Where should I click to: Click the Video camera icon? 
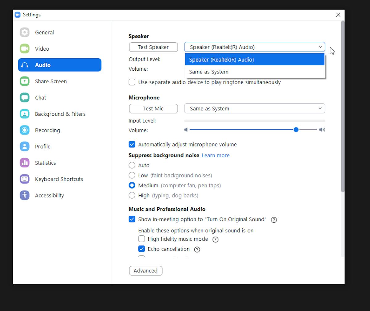click(25, 49)
